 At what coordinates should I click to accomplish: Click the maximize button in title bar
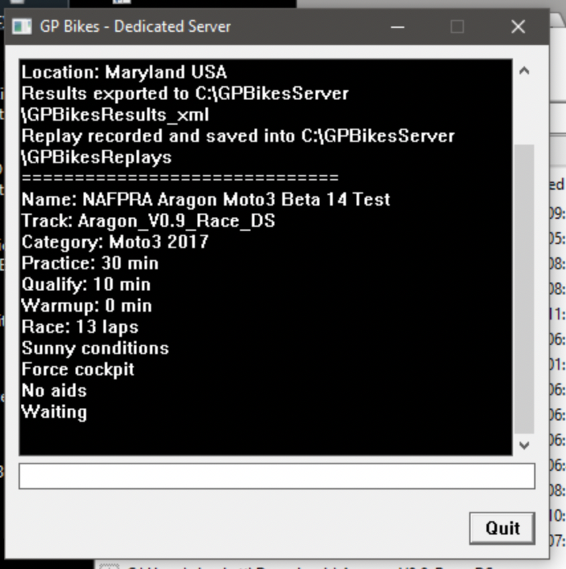[x=457, y=27]
